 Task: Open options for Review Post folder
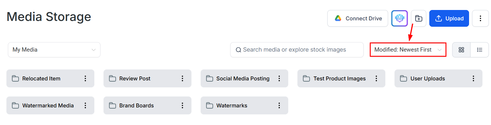[x=182, y=79]
